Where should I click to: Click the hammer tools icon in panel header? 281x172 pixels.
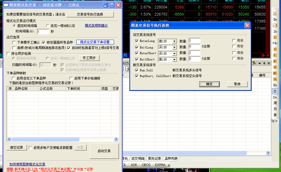254,63
